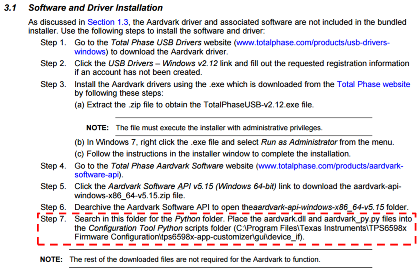Click the 'aardvark-api-windows-x86_64-v5.15' folder name
The width and height of the screenshot is (418, 271).
point(319,207)
